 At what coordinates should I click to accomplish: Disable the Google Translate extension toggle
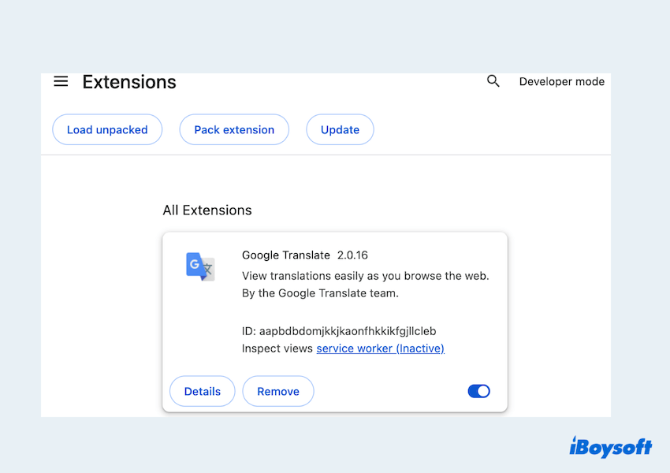(x=478, y=391)
